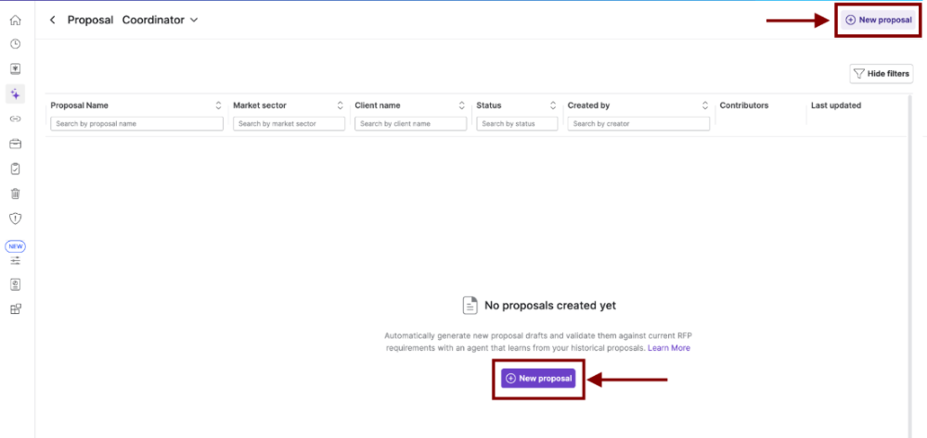Image resolution: width=927 pixels, height=438 pixels.
Task: Click the Client name header label
Action: 377,106
